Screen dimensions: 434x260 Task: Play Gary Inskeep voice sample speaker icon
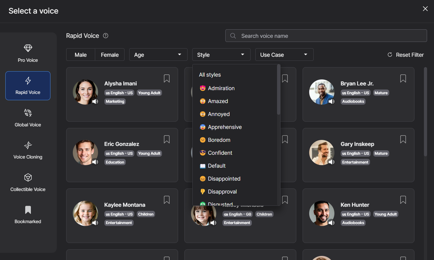click(331, 162)
